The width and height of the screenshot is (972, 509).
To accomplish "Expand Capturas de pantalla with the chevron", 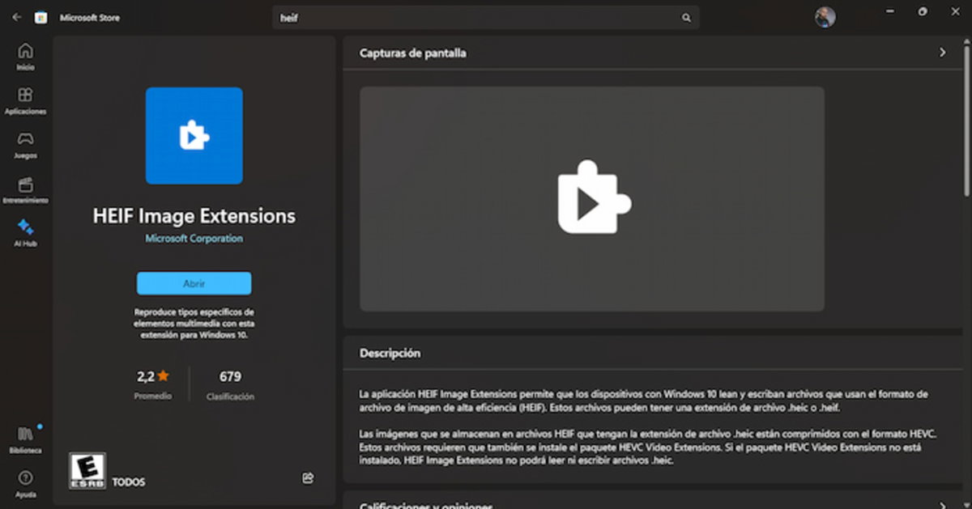I will (942, 52).
